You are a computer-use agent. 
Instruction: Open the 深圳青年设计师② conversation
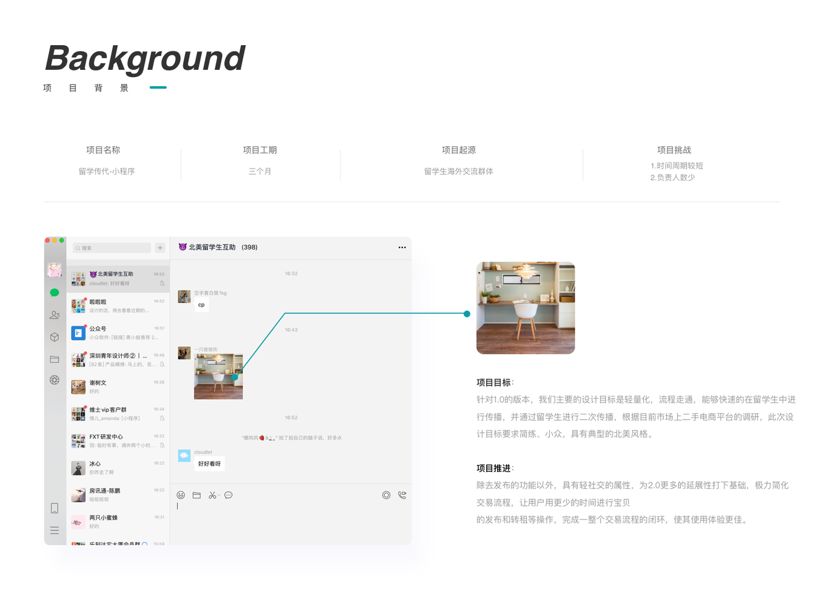118,360
